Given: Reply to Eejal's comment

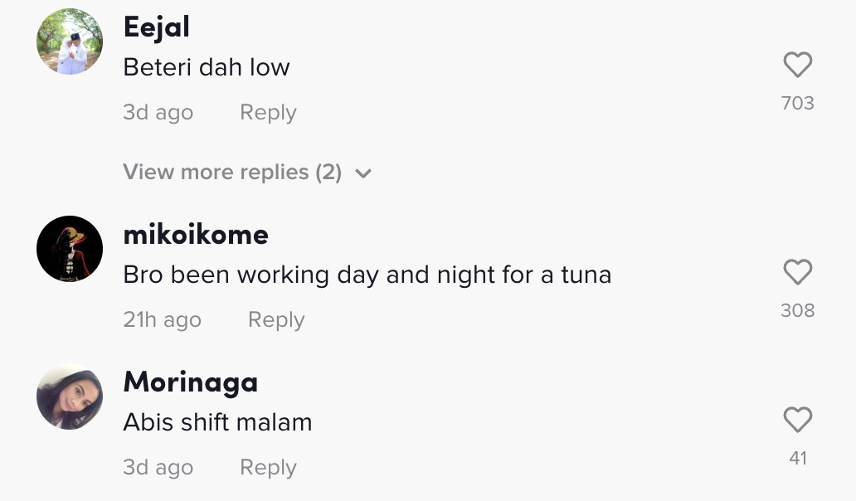Looking at the screenshot, I should (268, 113).
